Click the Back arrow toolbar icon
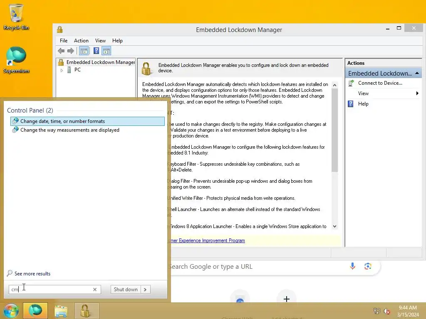 [61, 51]
